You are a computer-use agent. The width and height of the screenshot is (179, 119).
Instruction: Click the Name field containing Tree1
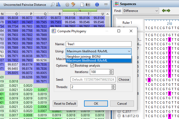click(99, 44)
